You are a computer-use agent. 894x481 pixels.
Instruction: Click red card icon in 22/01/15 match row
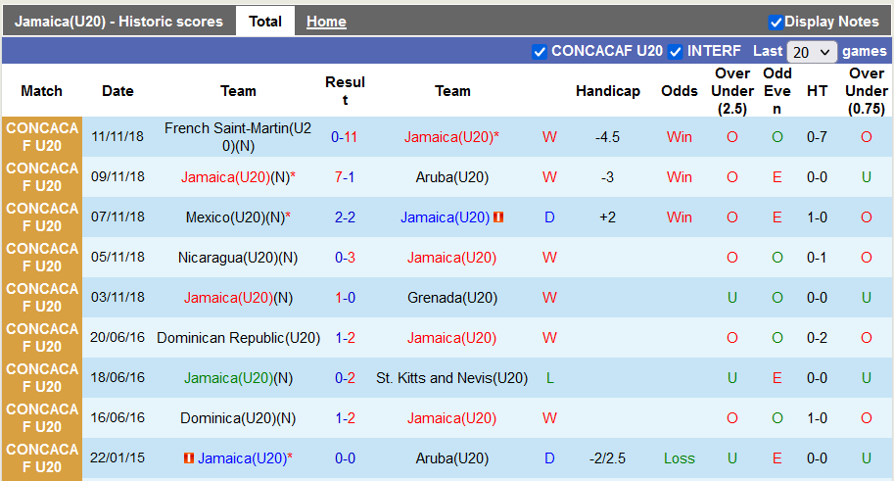pos(188,458)
